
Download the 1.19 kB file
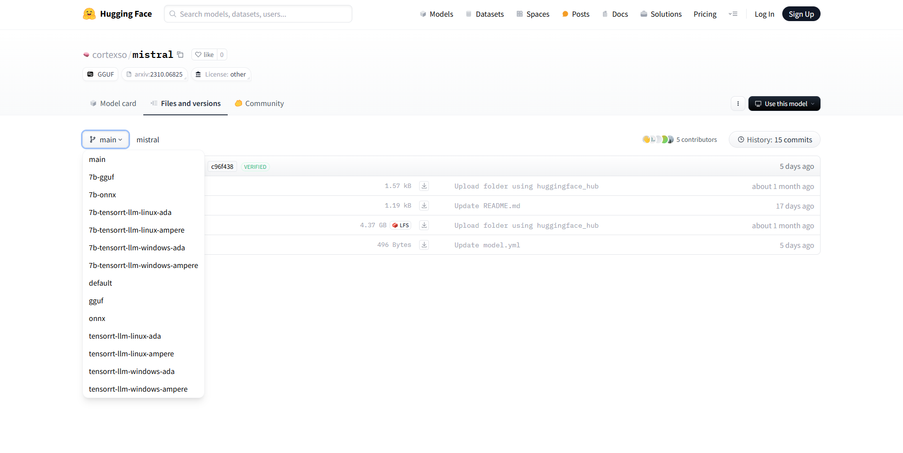424,206
